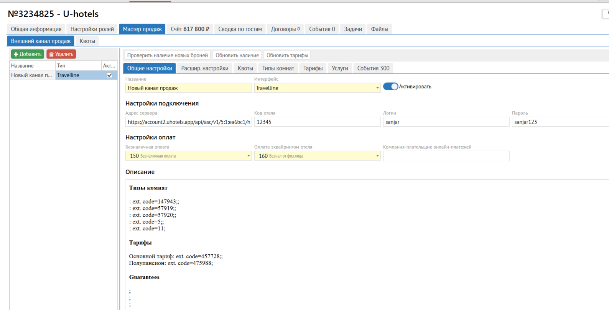Click into the Код отеля field
609x310 pixels.
point(317,122)
